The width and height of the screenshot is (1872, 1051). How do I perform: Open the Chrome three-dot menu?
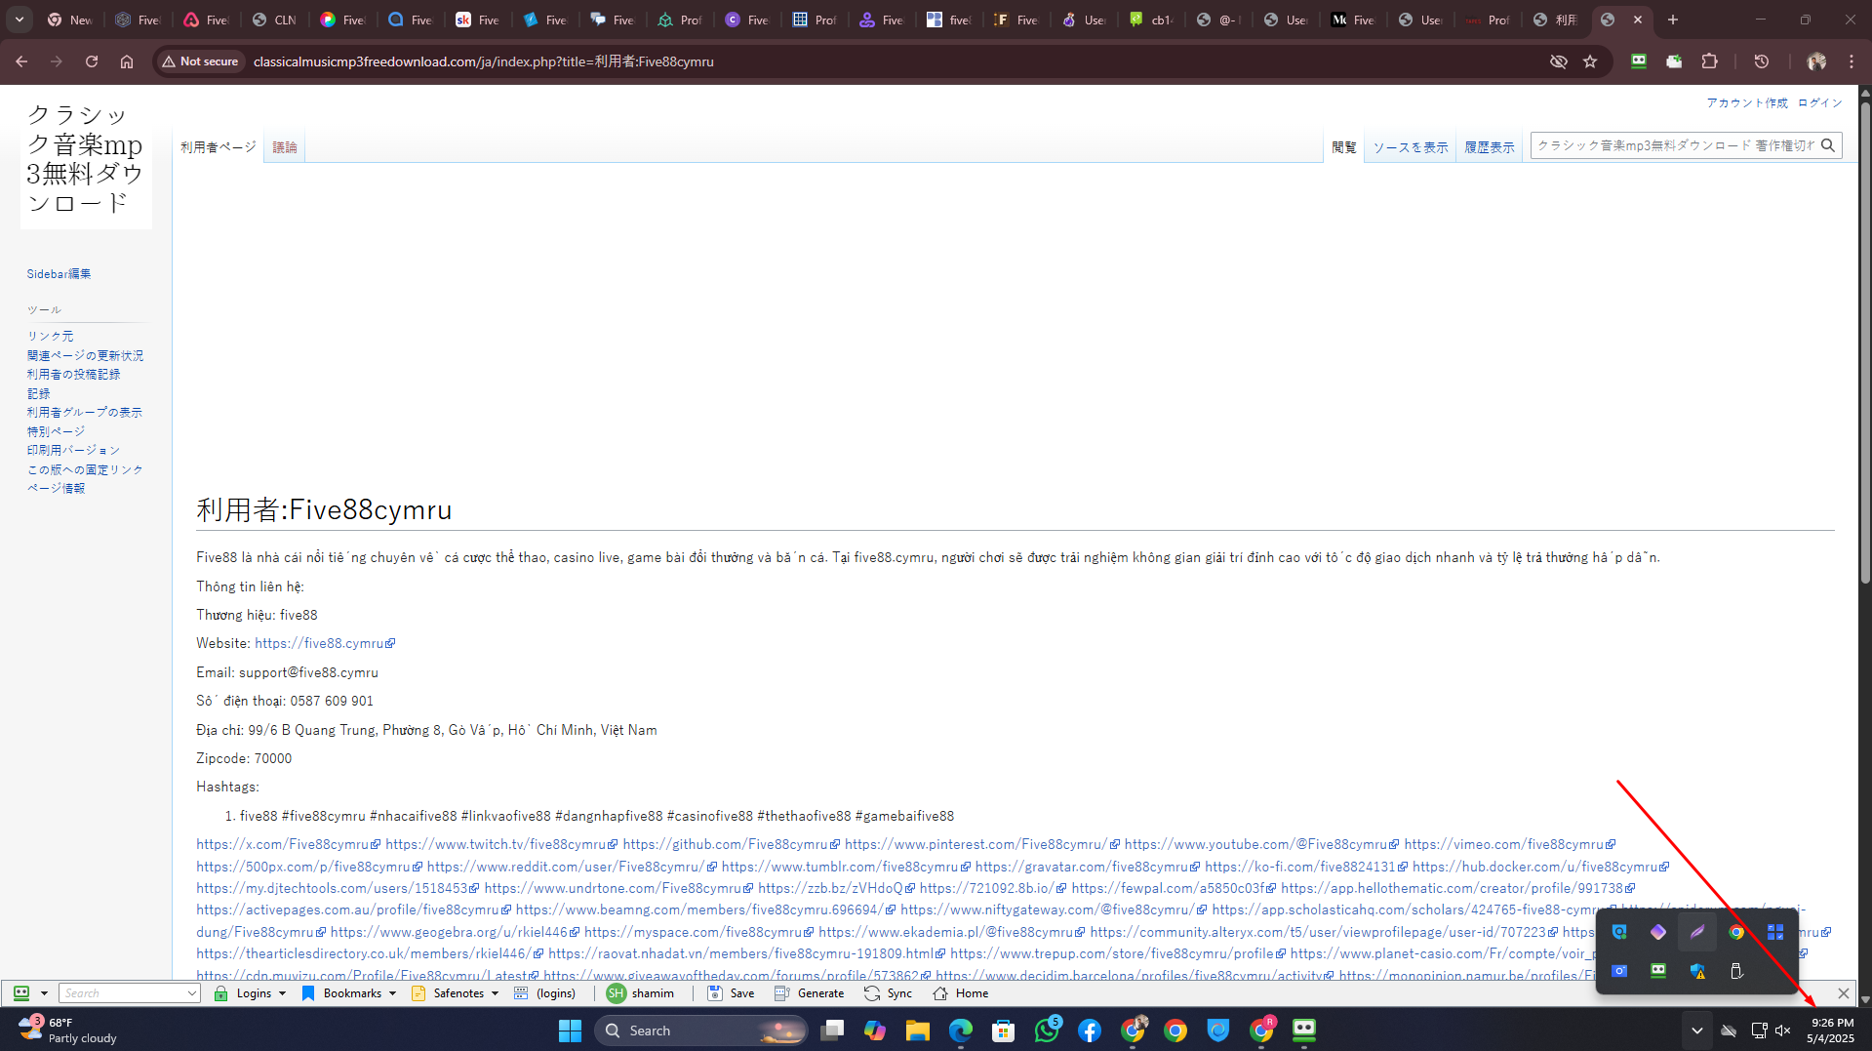(x=1852, y=61)
